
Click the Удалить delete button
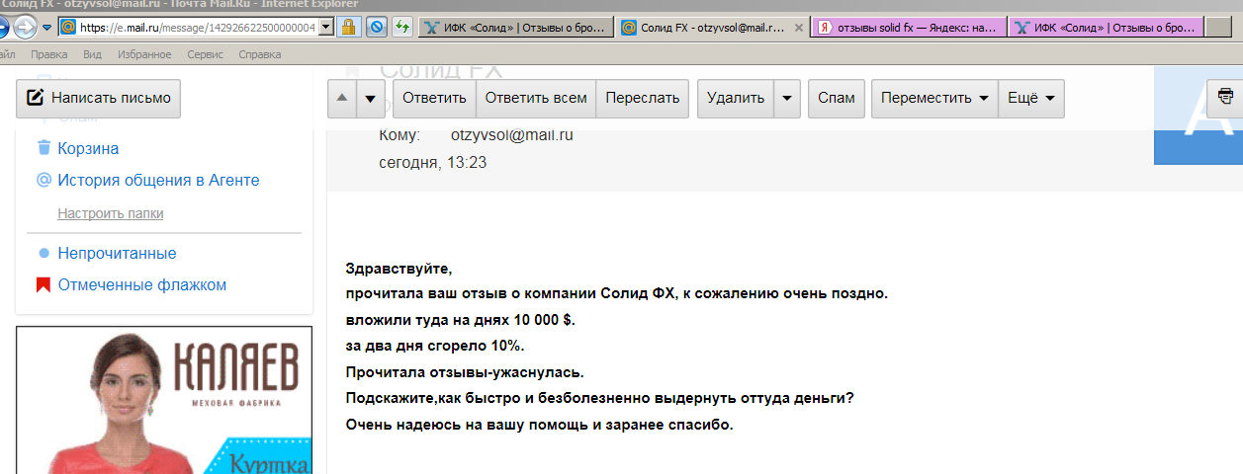click(x=736, y=98)
